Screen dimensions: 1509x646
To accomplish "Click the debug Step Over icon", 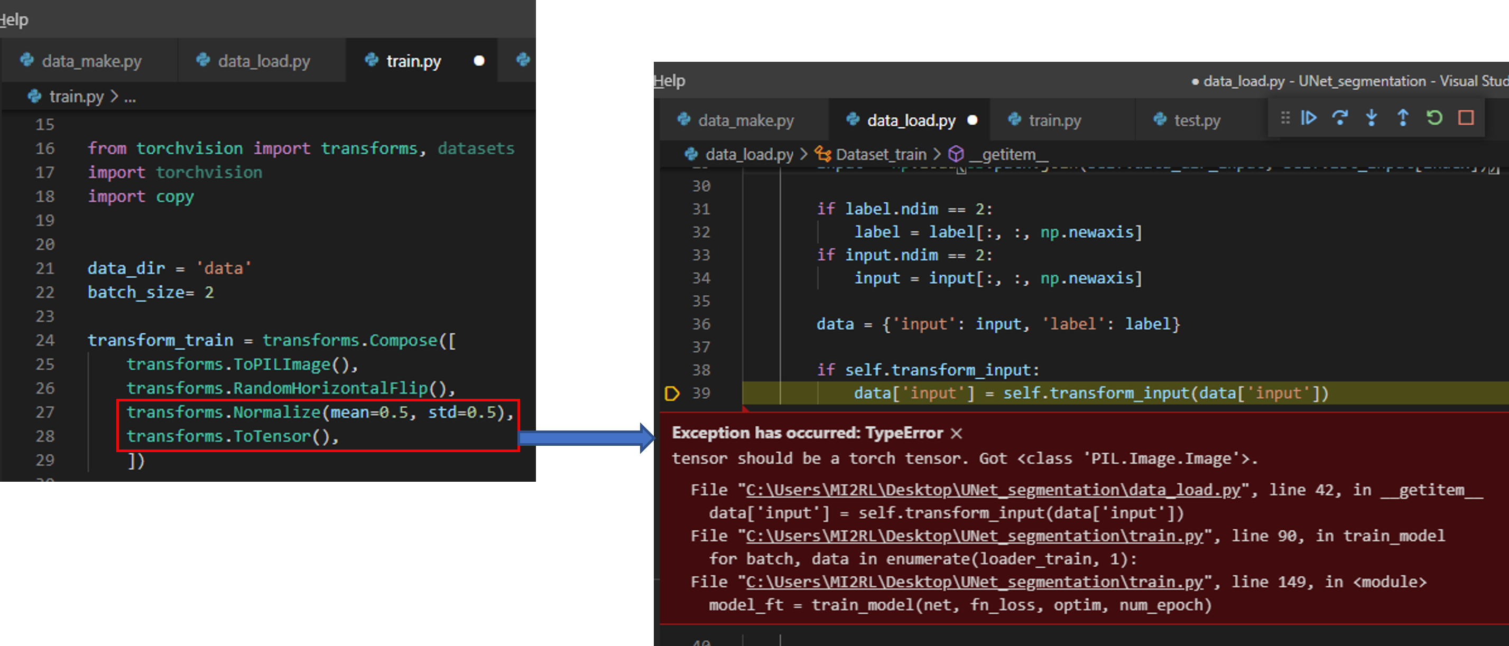I will (x=1340, y=118).
